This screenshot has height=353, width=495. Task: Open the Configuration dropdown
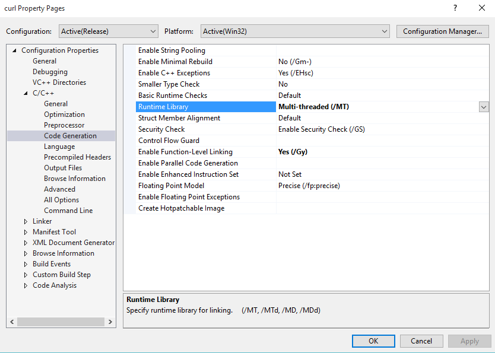coord(108,31)
